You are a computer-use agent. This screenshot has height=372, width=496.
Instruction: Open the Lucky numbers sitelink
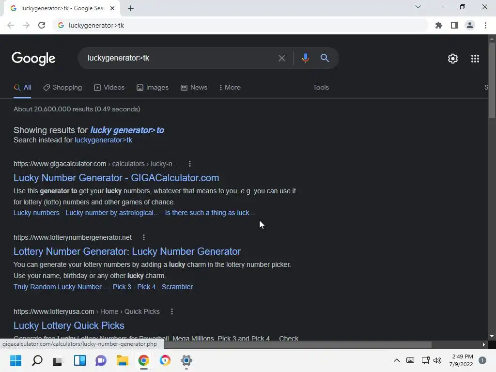point(36,213)
